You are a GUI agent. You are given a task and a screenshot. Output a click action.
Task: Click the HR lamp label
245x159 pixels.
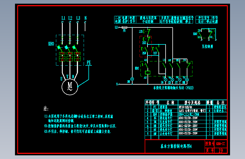click(x=184, y=82)
